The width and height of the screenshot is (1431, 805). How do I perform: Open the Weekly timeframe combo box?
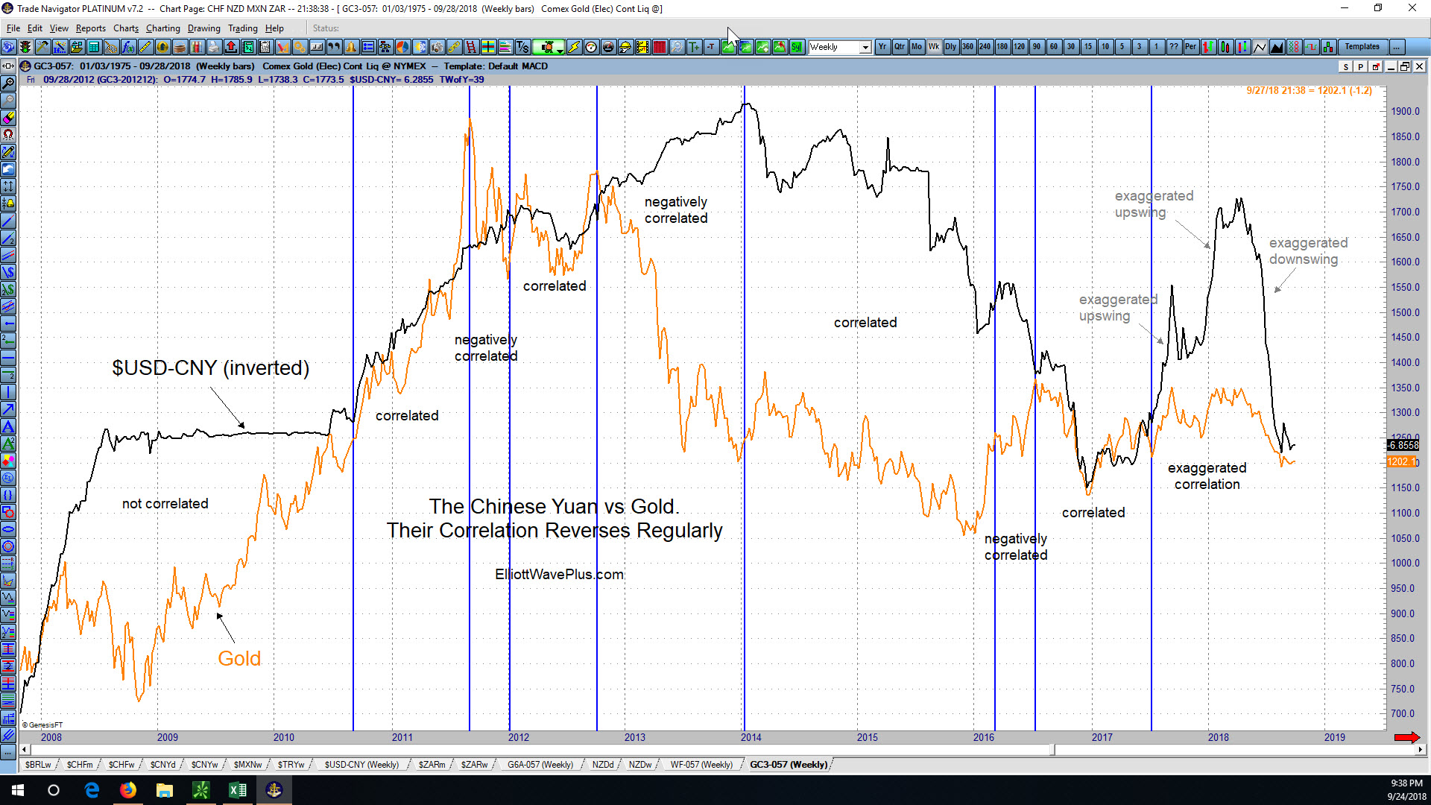[840, 47]
